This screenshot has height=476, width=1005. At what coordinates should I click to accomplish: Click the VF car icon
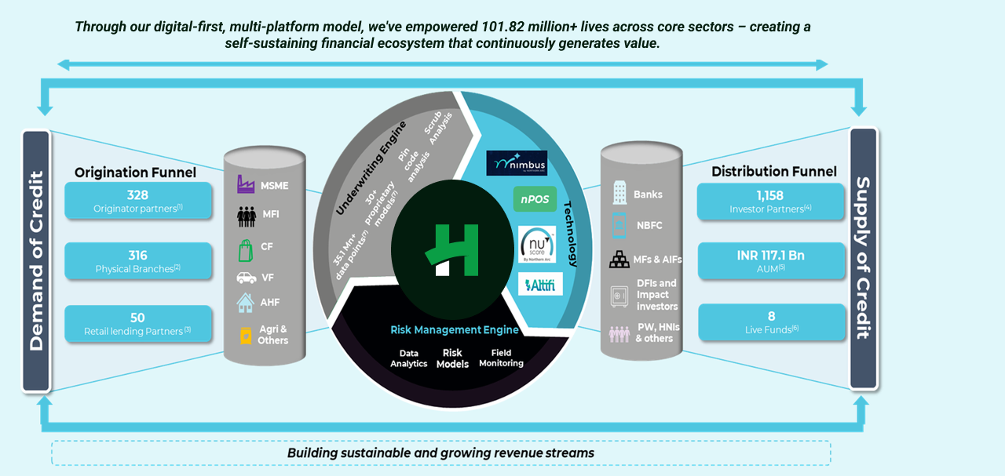pos(247,278)
